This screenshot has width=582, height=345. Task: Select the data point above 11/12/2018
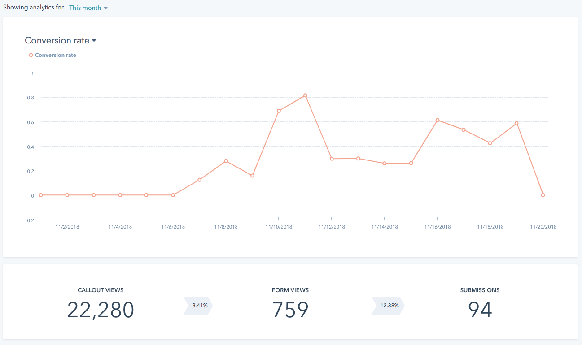tap(332, 159)
